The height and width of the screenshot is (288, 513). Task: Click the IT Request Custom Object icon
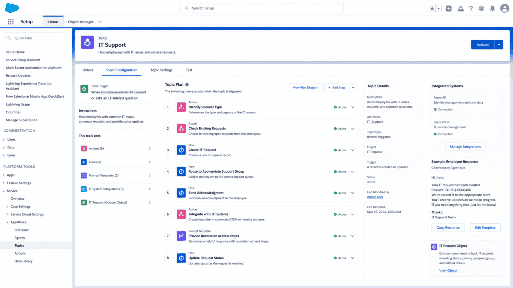(x=84, y=203)
